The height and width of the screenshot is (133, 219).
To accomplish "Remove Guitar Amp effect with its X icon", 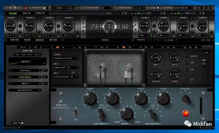I will (x=10, y=70).
